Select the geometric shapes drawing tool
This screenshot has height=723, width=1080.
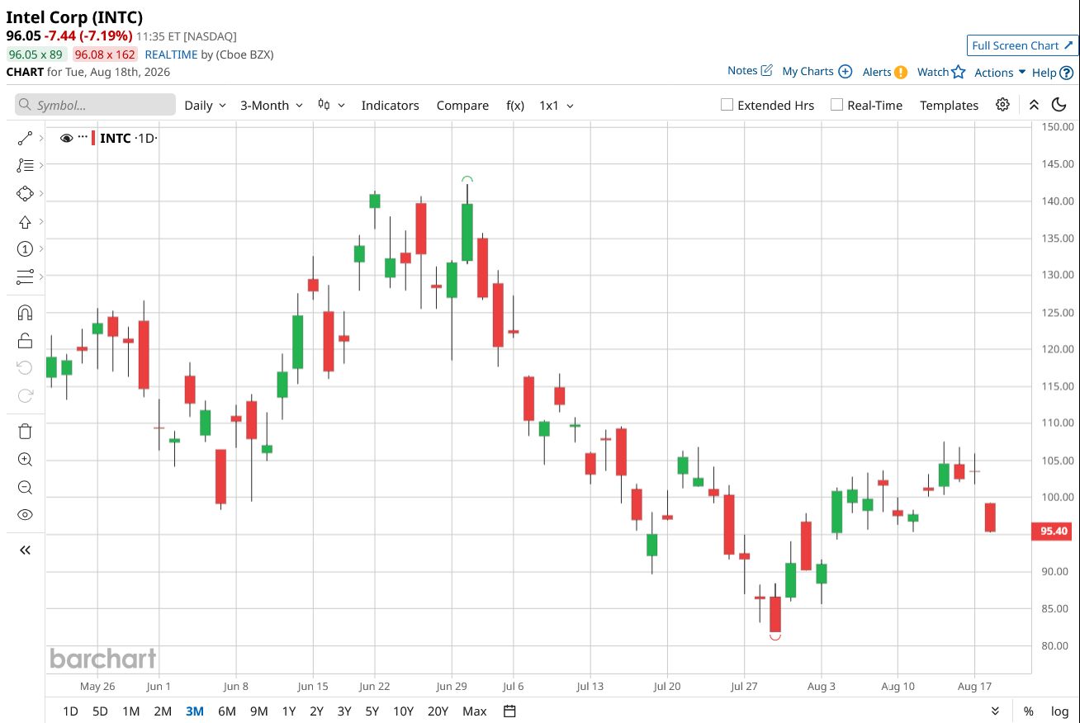pyautogui.click(x=25, y=194)
